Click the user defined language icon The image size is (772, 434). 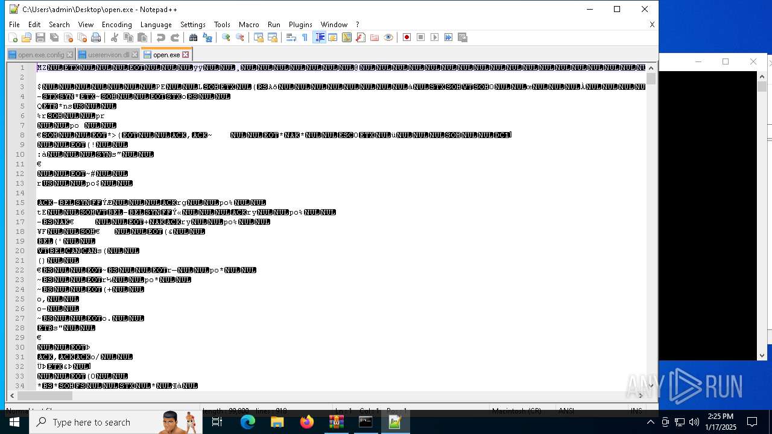pos(333,37)
